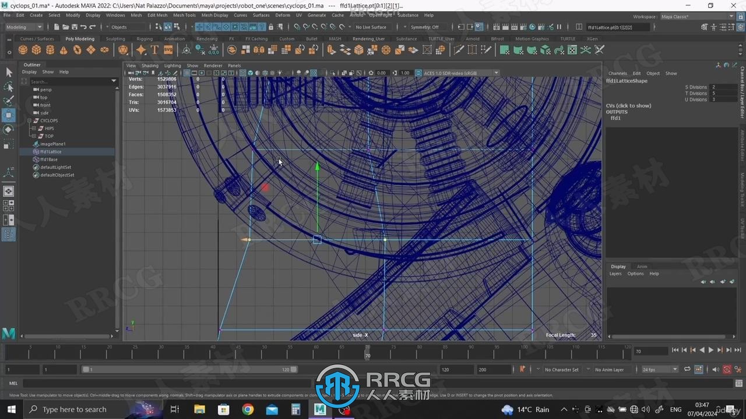Click the new scene icon

57,27
